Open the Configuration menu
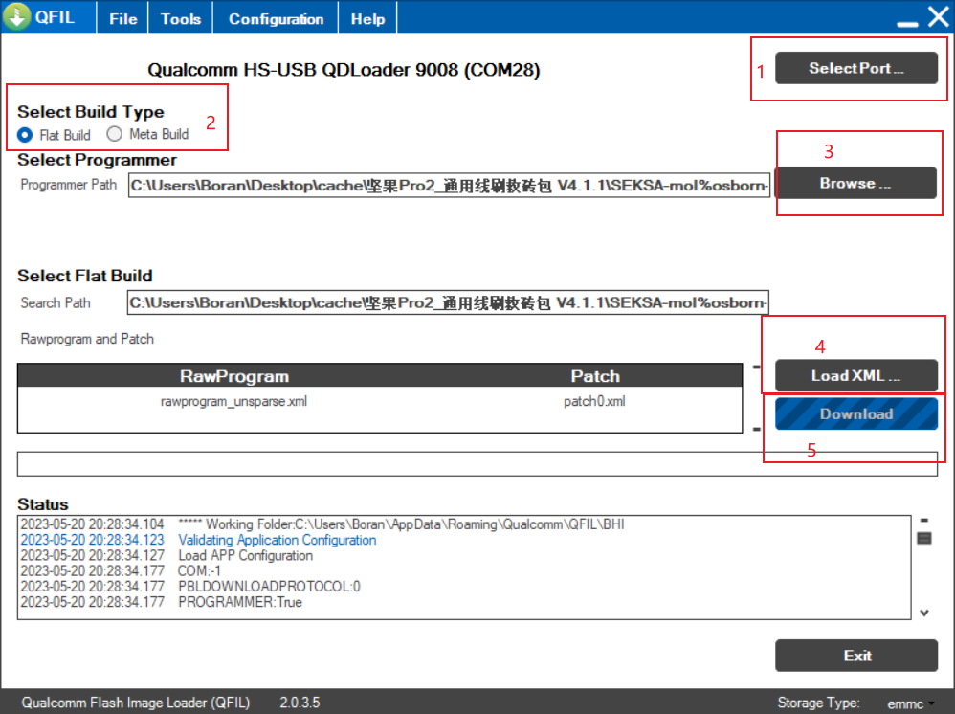Screen dimensions: 955x714 [x=276, y=19]
